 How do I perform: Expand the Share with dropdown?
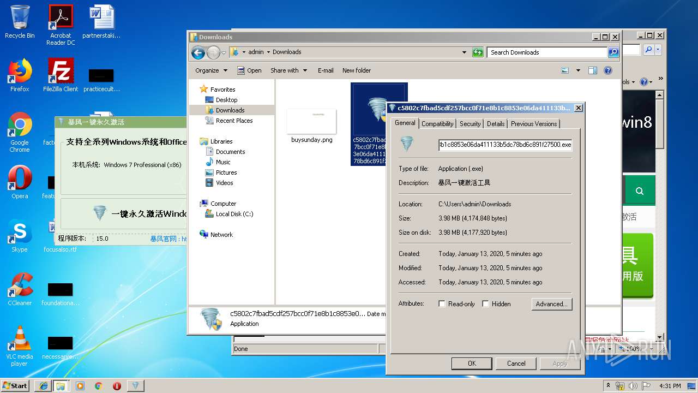coord(289,70)
